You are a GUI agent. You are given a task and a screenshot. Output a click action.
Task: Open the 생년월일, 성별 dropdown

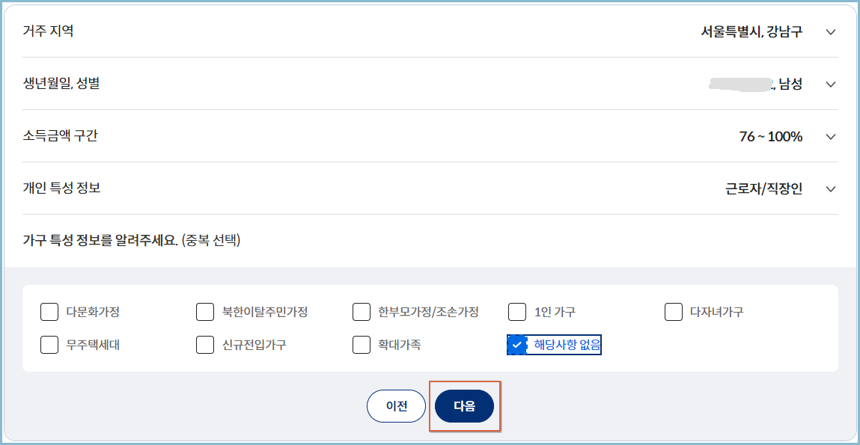point(830,85)
